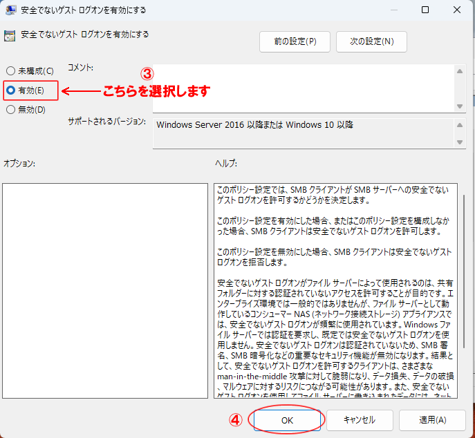Click the supported version scroll up arrow
The image size is (475, 438).
coord(460,125)
